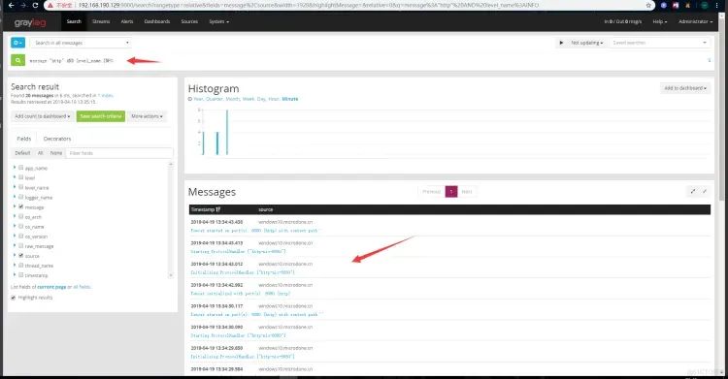Bookmark the page with the star icon
728x379 pixels.
tap(648, 5)
